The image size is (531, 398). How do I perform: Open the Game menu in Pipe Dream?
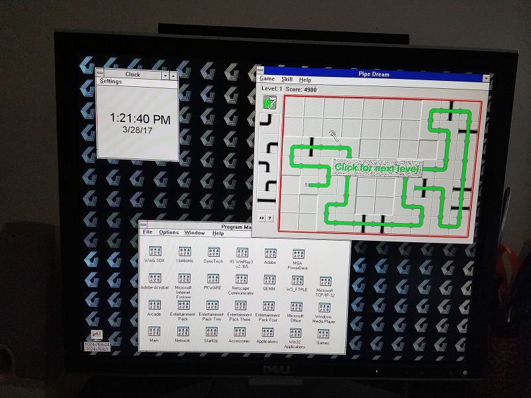click(x=267, y=78)
